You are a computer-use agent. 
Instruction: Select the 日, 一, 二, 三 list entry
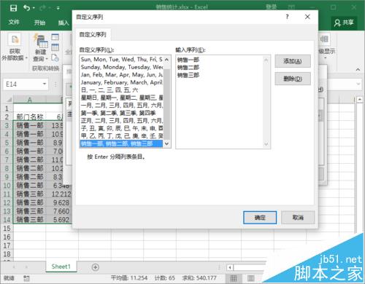(x=122, y=90)
